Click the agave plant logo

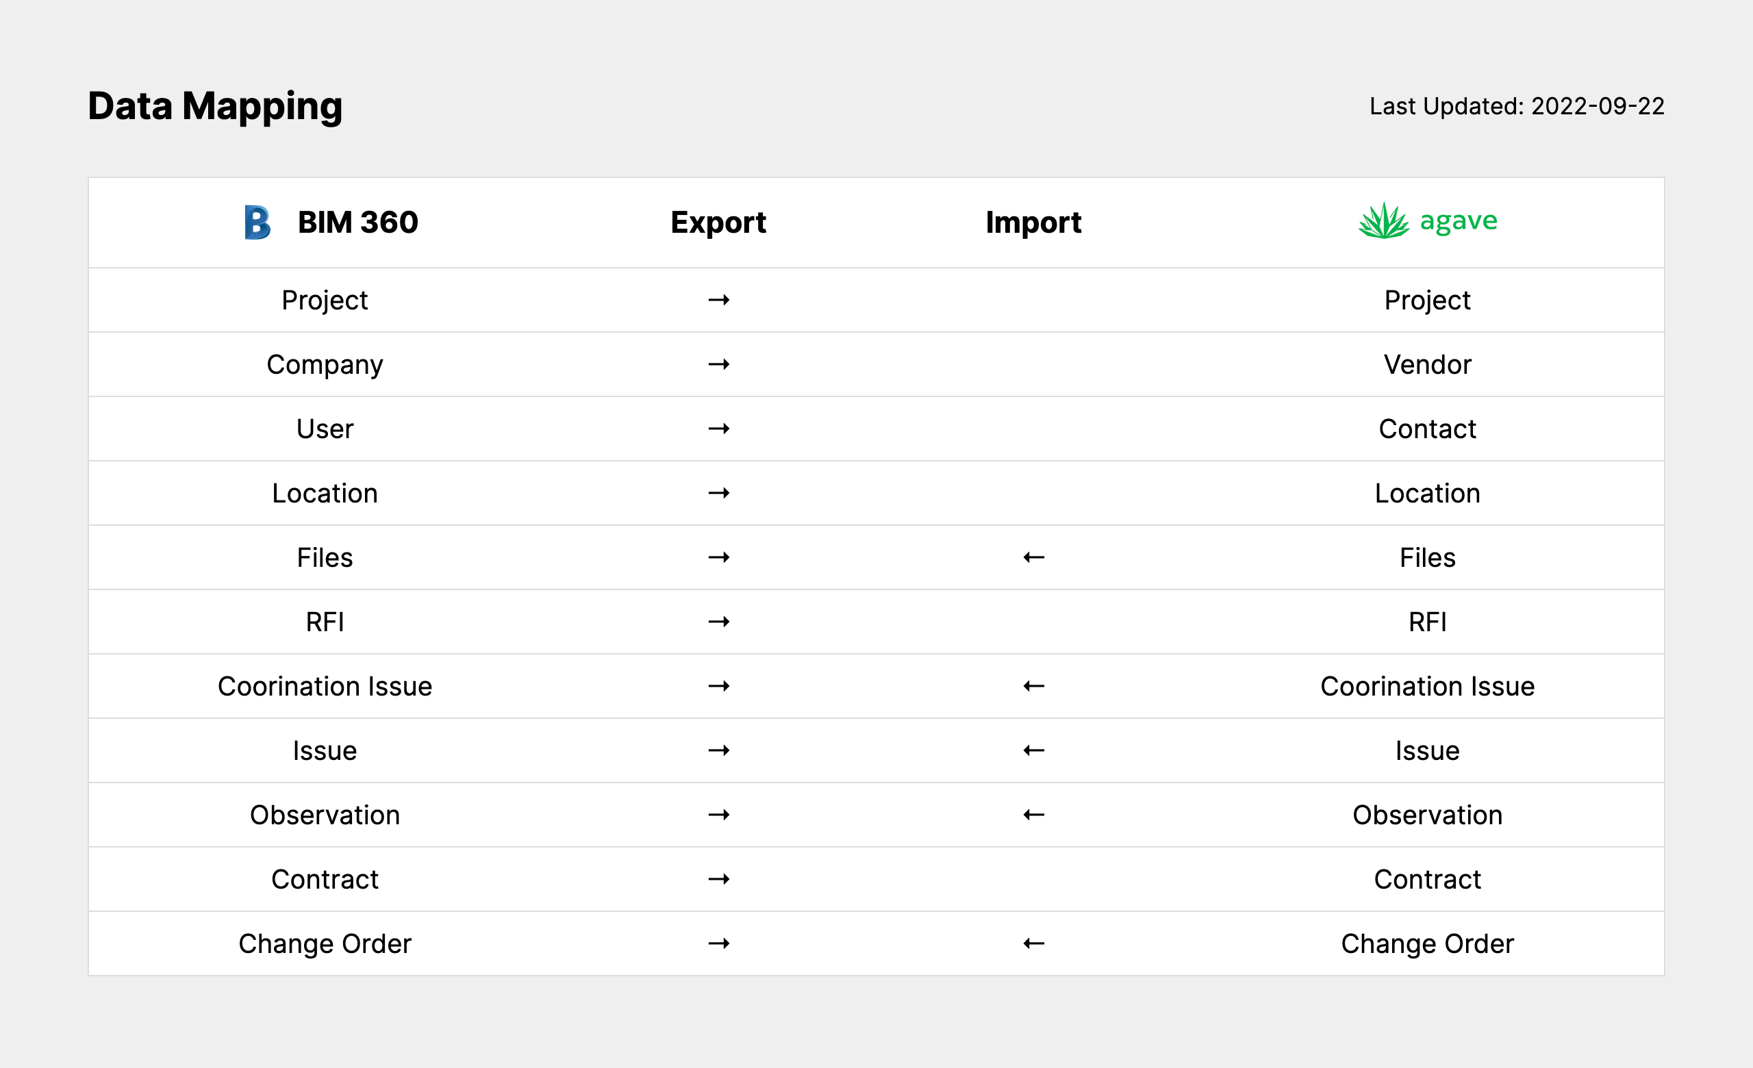[1383, 221]
